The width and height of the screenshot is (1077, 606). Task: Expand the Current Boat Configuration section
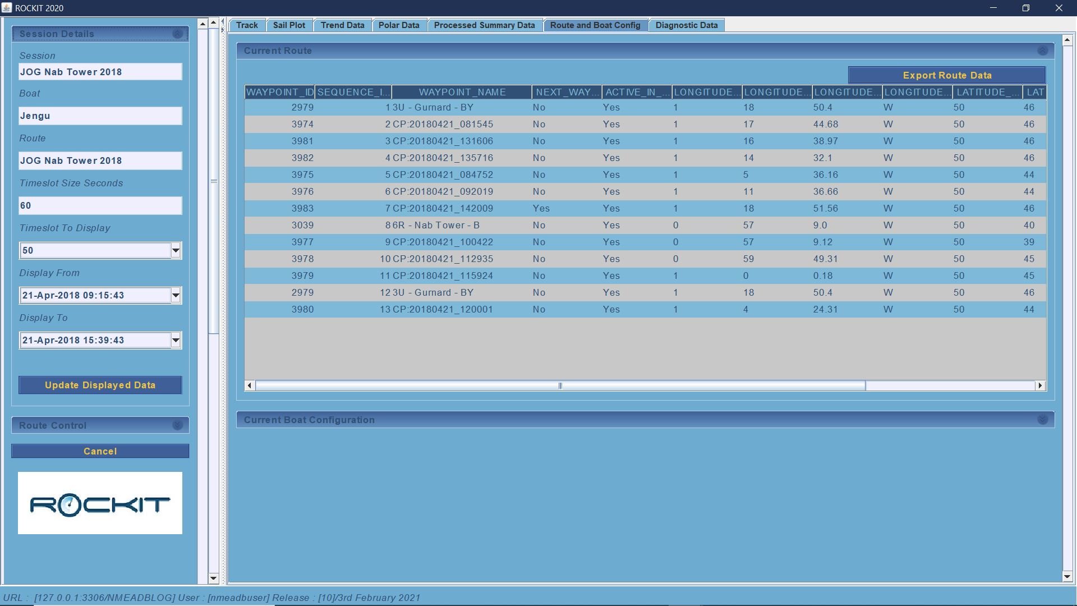click(1042, 420)
